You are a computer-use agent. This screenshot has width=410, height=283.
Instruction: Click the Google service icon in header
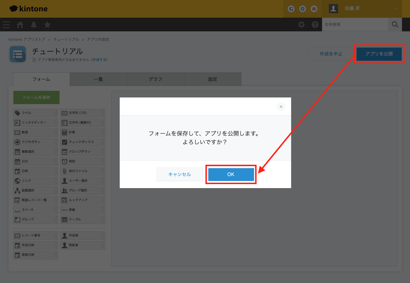[291, 9]
